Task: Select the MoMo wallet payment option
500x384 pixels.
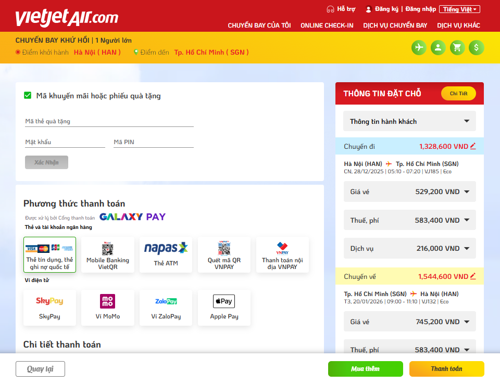Action: click(x=108, y=307)
